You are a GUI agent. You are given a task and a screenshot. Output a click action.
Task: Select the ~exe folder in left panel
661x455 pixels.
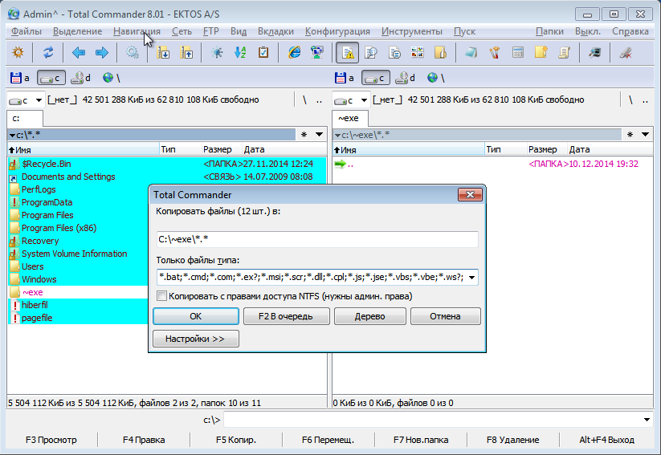(79, 292)
